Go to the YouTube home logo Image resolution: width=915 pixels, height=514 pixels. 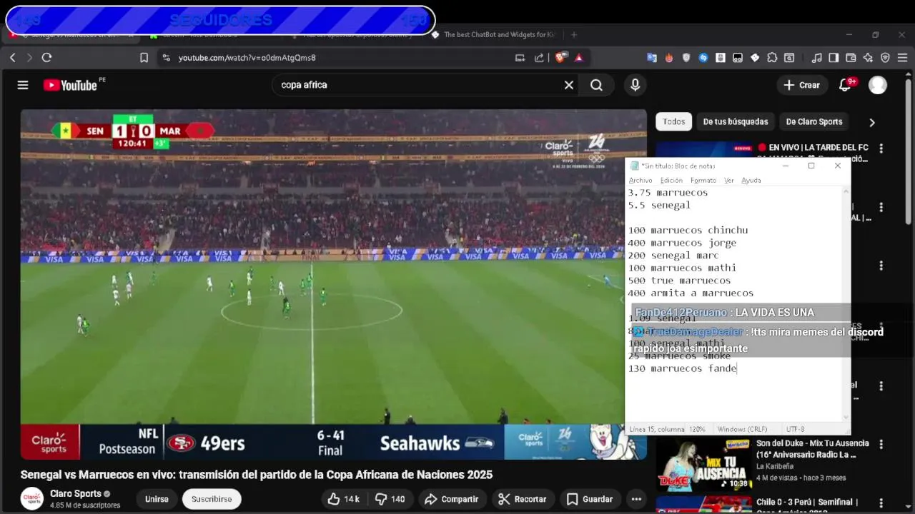[70, 85]
